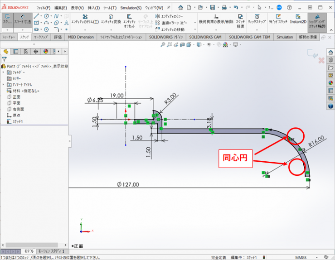Open the PropertyManager tab in the left panel

tap(16, 51)
